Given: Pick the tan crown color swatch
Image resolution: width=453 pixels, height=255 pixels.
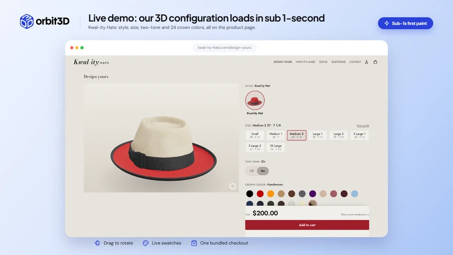Looking at the screenshot, I should 281,194.
